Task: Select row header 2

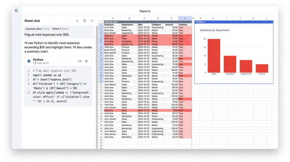Action: [x=101, y=27]
